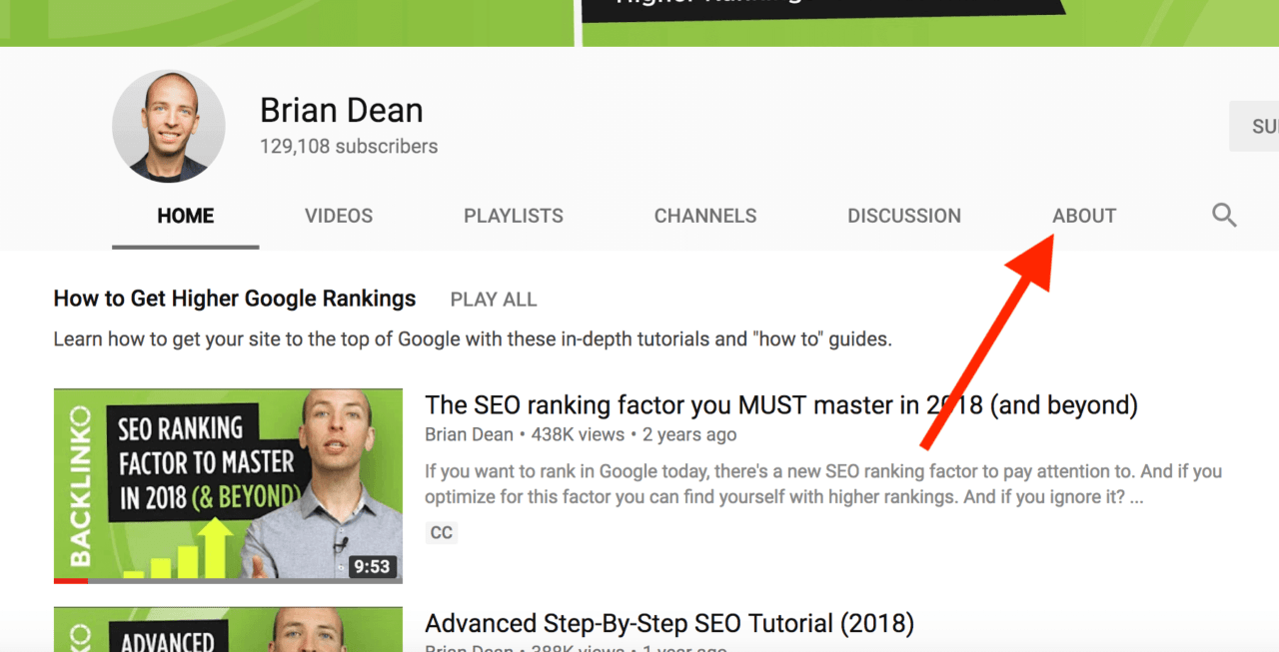Open the Advanced Step-By-Step SEO Tutorial video
This screenshot has width=1279, height=652.
(x=668, y=622)
